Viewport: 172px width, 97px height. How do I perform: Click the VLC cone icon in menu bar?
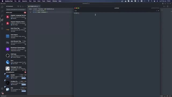click(x=126, y=1)
